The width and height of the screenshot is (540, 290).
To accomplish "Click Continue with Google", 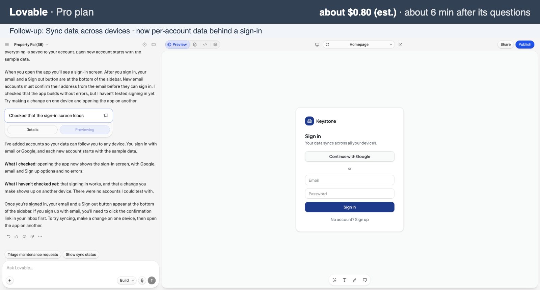I will (x=350, y=156).
